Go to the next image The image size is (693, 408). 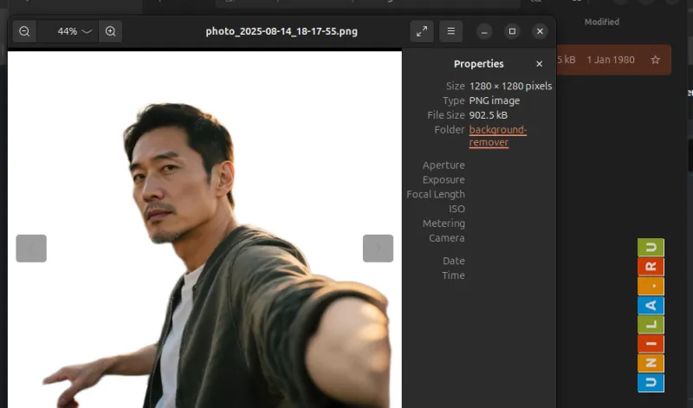[378, 249]
